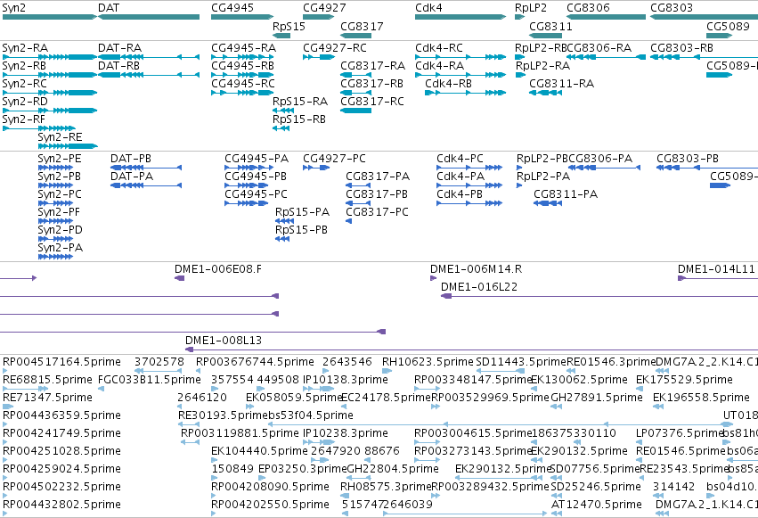Viewport: 758px width, 518px height.
Task: Select the RpS15 gene label
Action: coord(289,27)
